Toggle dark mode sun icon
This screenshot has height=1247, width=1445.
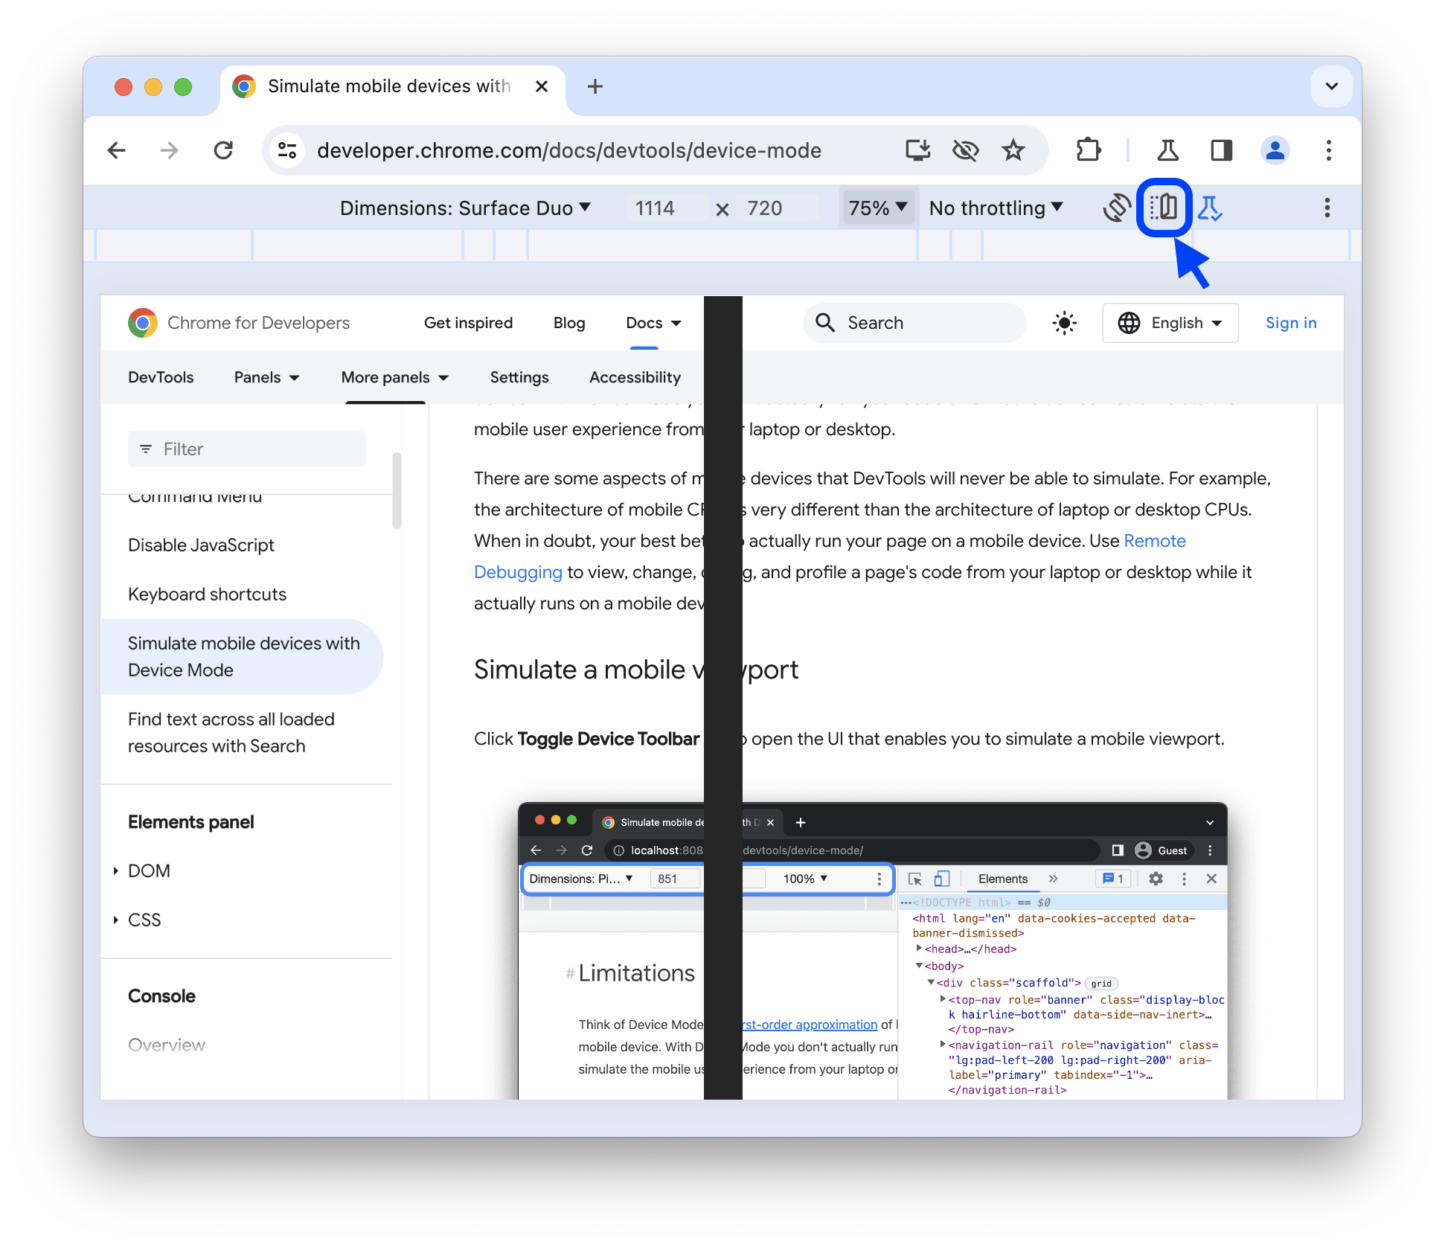tap(1064, 323)
